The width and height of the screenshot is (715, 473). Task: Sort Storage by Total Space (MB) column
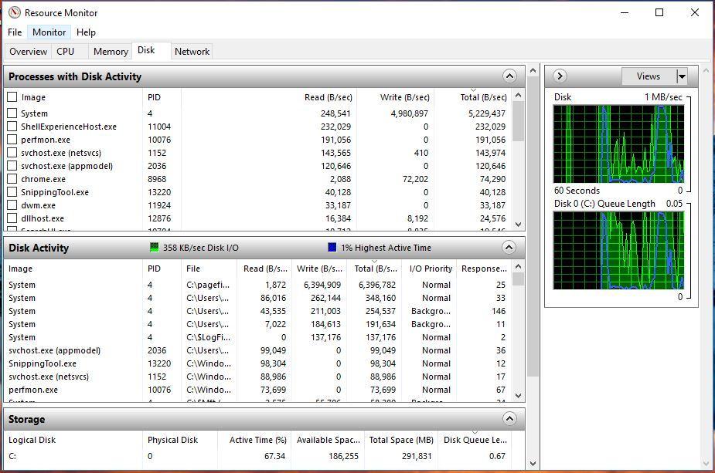tap(401, 440)
